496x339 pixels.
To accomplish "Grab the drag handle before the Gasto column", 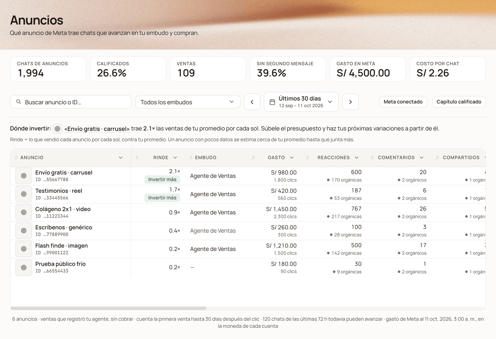I will click(x=253, y=157).
